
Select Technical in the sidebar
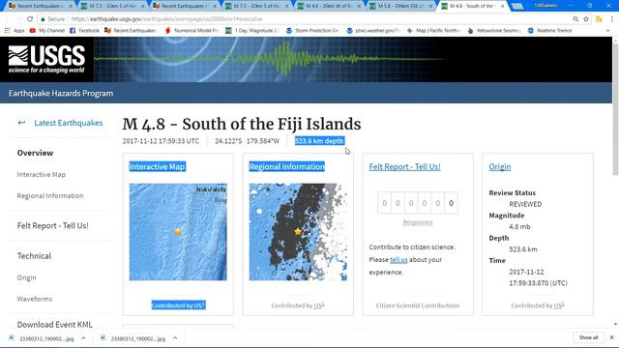click(34, 255)
